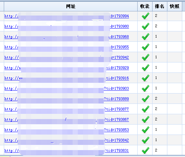The image size is (185, 157).
Task: Open the link ending in tid=1793831
Action: (67, 151)
